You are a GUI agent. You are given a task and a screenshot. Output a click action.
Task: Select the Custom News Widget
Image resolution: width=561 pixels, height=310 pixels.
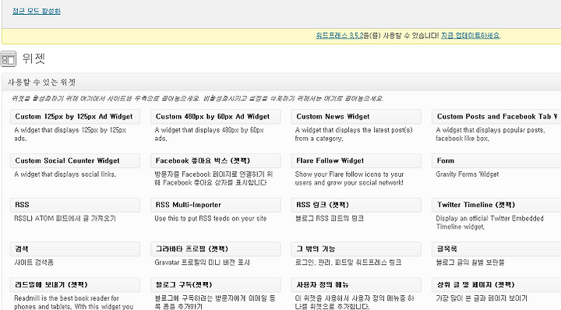[x=356, y=117]
